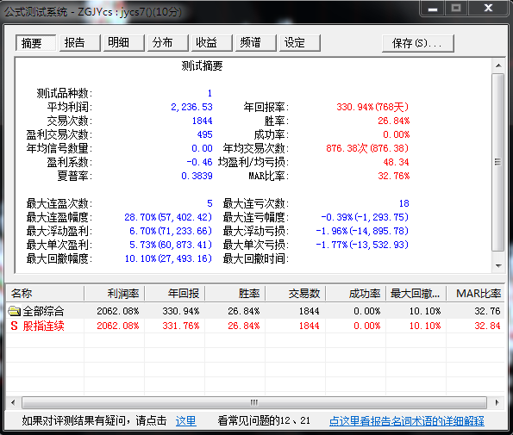Click the summary panel scroll-up arrow
Screen dimensions: 513x435
click(498, 65)
